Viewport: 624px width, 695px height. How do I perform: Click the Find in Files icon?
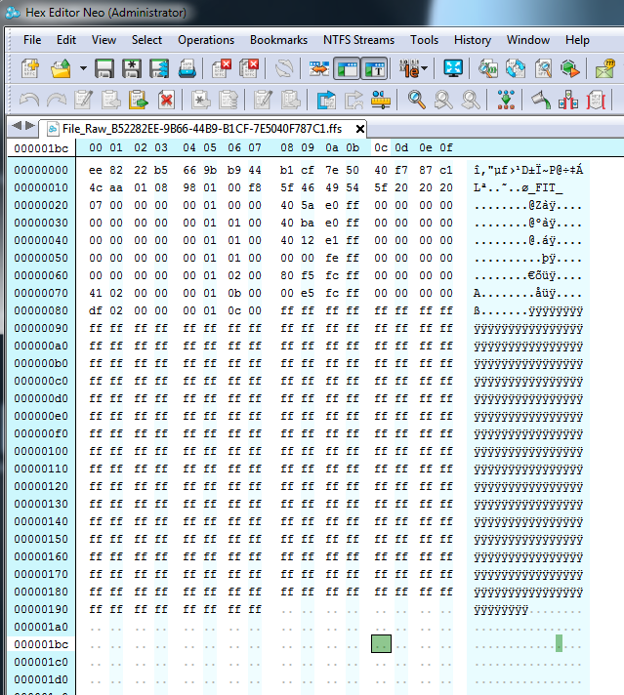pyautogui.click(x=543, y=68)
